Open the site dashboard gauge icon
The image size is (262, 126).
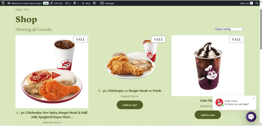click(x=9, y=3)
